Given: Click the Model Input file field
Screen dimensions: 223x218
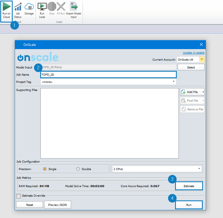Looking at the screenshot, I should click(x=108, y=67).
